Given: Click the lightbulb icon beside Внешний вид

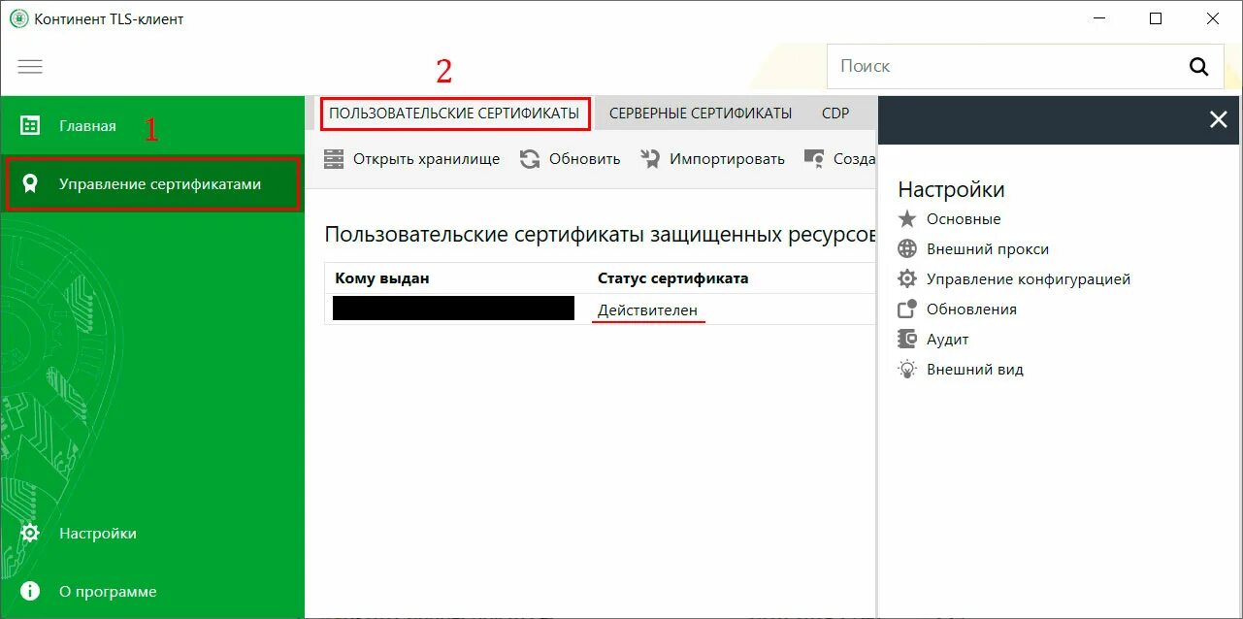Looking at the screenshot, I should click(x=907, y=369).
